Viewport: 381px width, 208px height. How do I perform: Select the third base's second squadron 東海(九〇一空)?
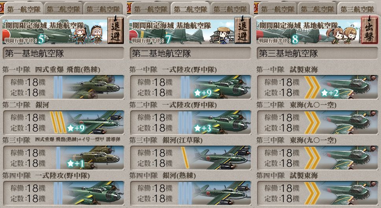pos(318,122)
